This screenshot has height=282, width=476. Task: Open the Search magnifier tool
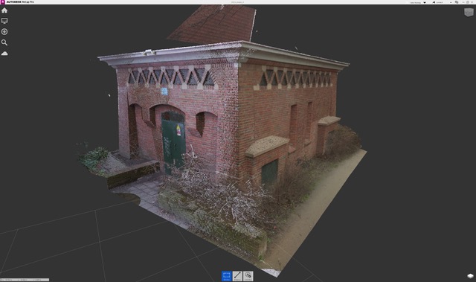[4, 42]
